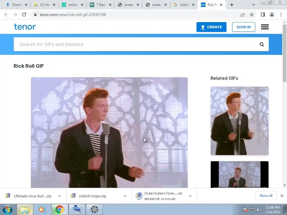Close the downloads bar
The height and width of the screenshot is (215, 287).
pos(282,196)
